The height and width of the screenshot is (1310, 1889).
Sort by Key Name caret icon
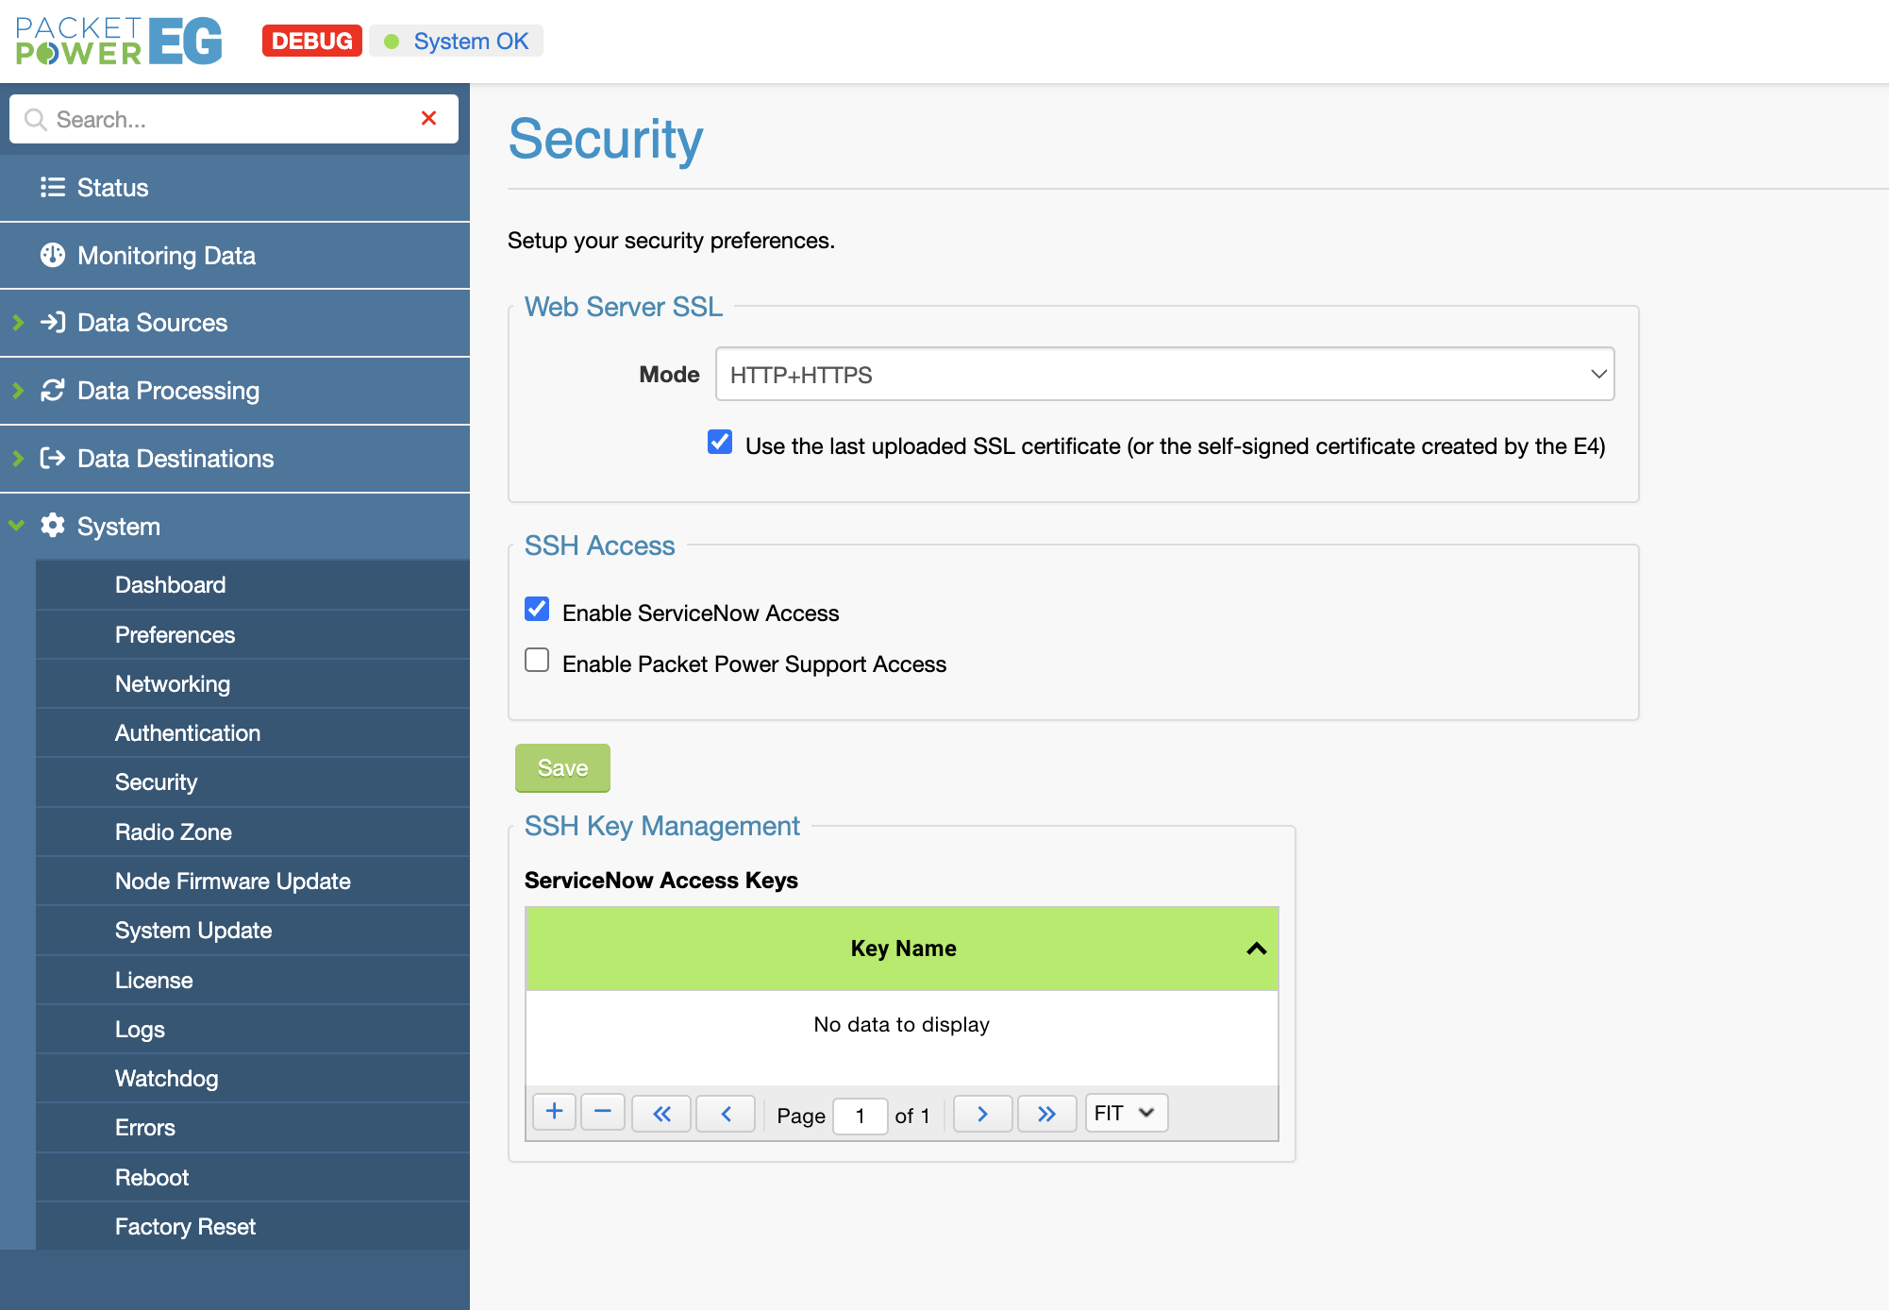[1256, 949]
